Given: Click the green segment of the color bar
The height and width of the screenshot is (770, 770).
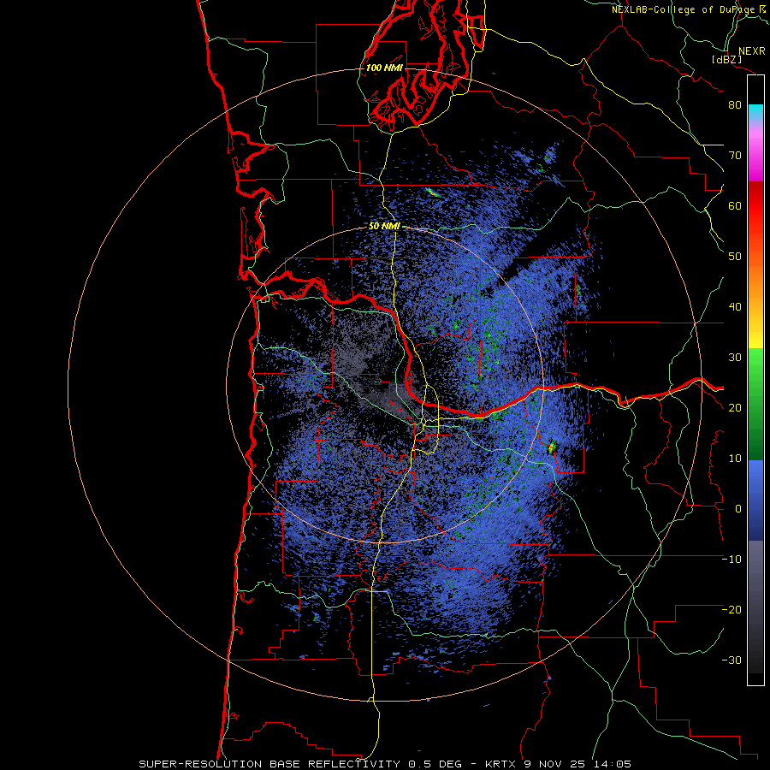Looking at the screenshot, I should coord(755,404).
